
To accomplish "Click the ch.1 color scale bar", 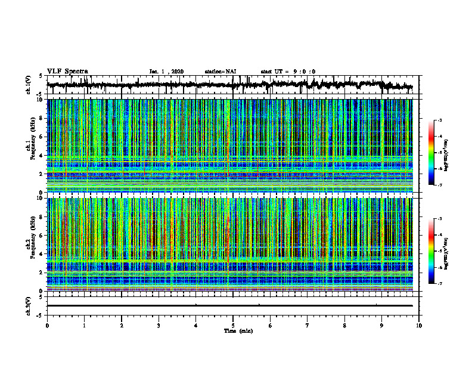I will 431,153.
